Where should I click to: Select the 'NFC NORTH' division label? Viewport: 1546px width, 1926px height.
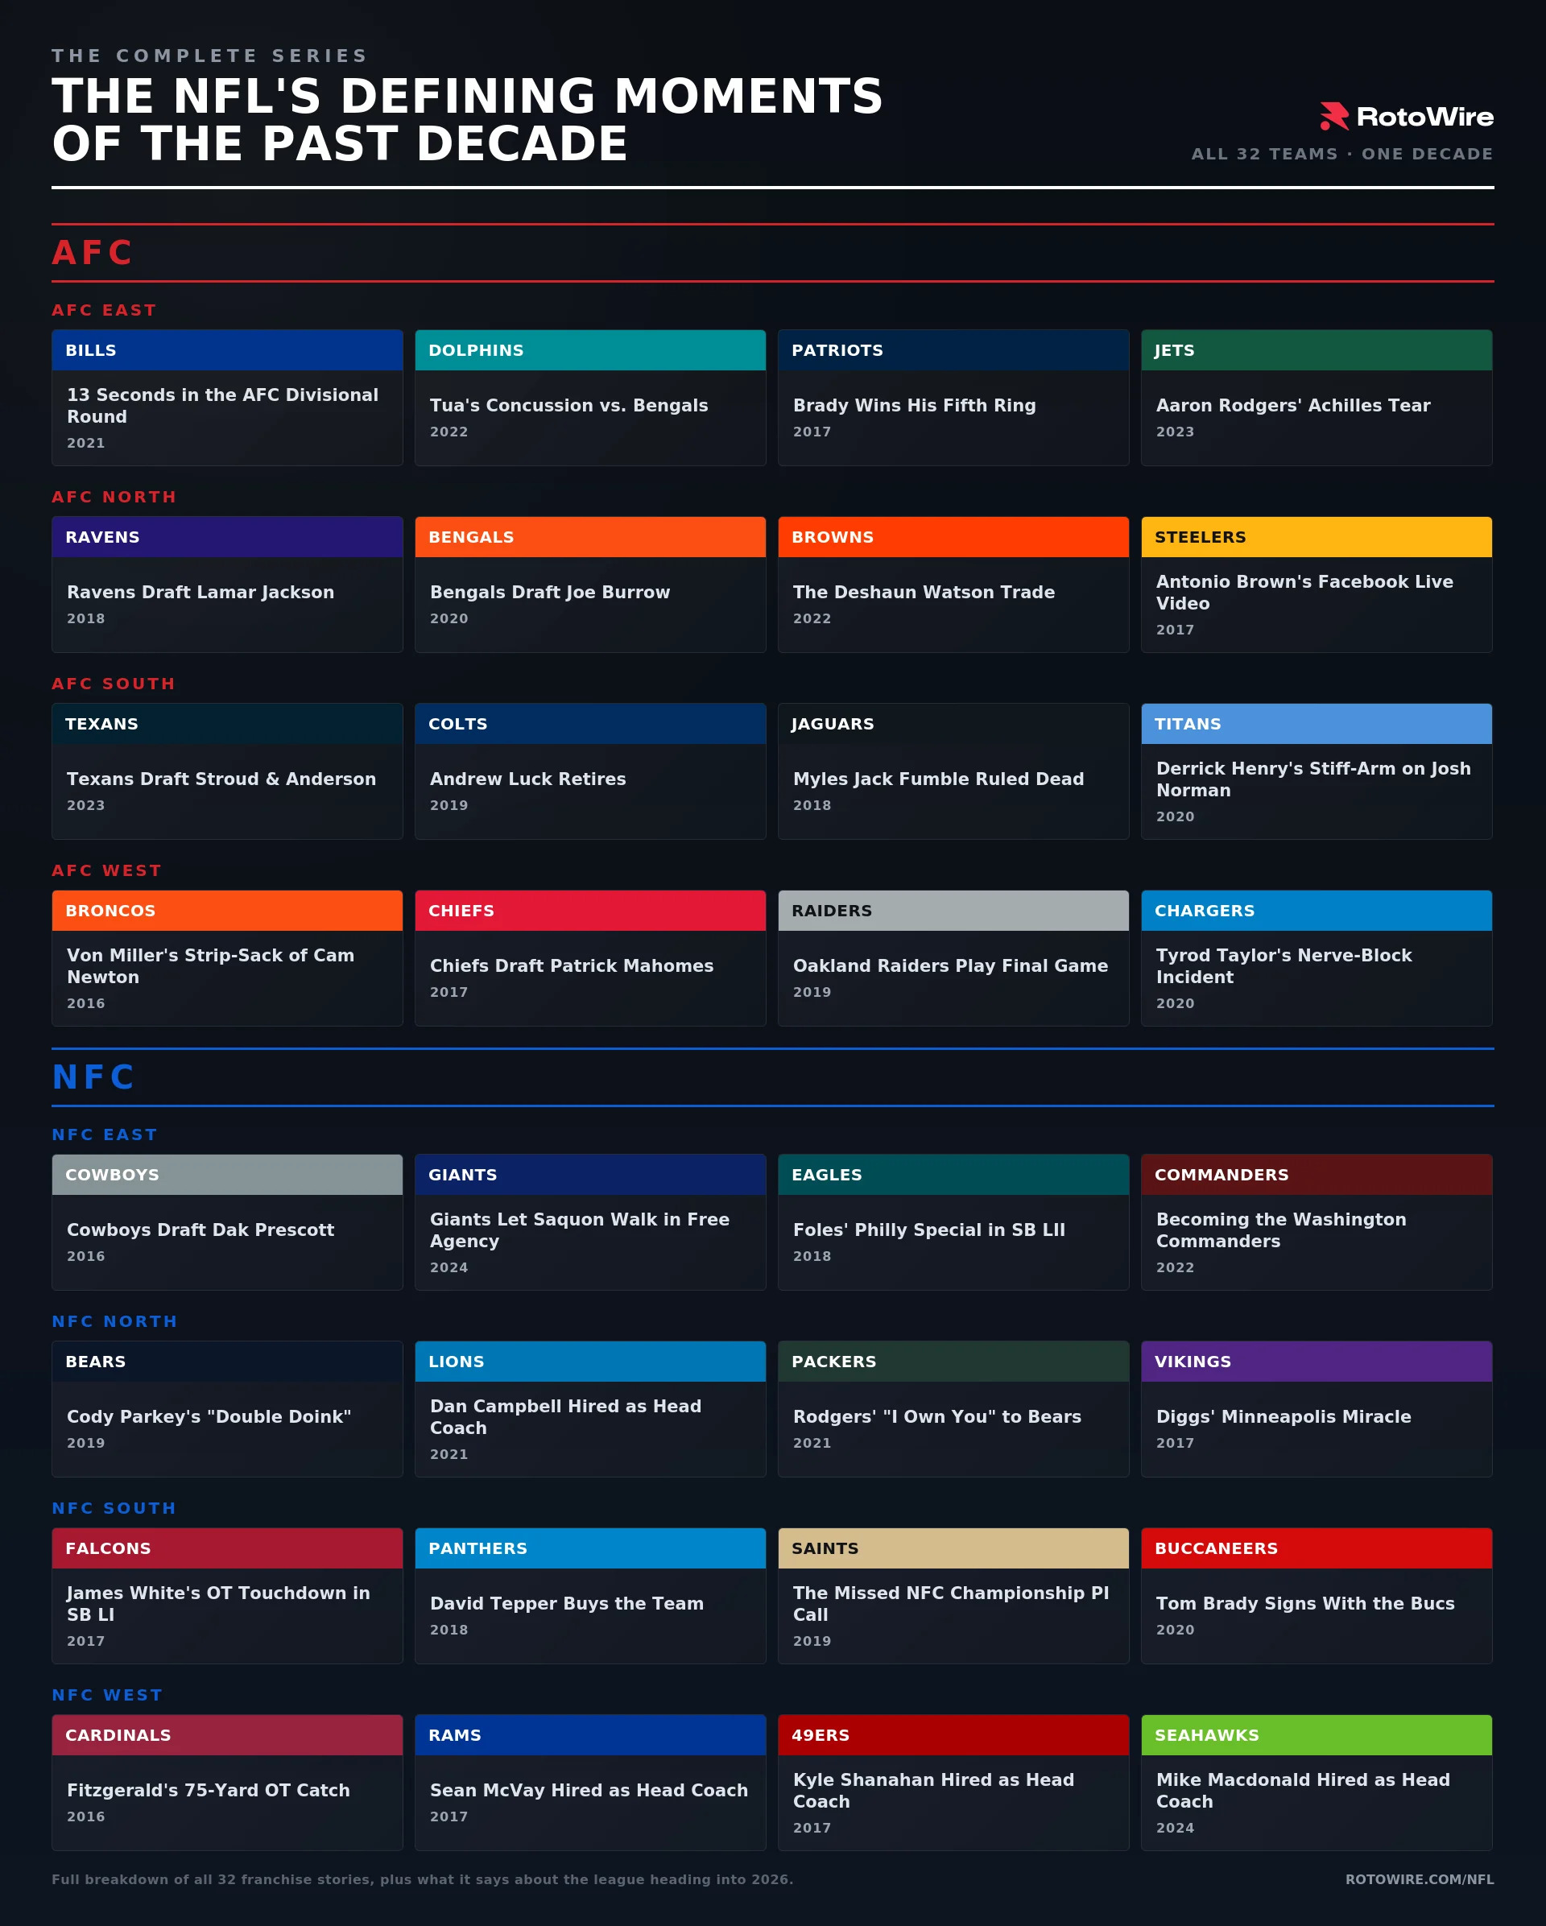(x=115, y=1321)
